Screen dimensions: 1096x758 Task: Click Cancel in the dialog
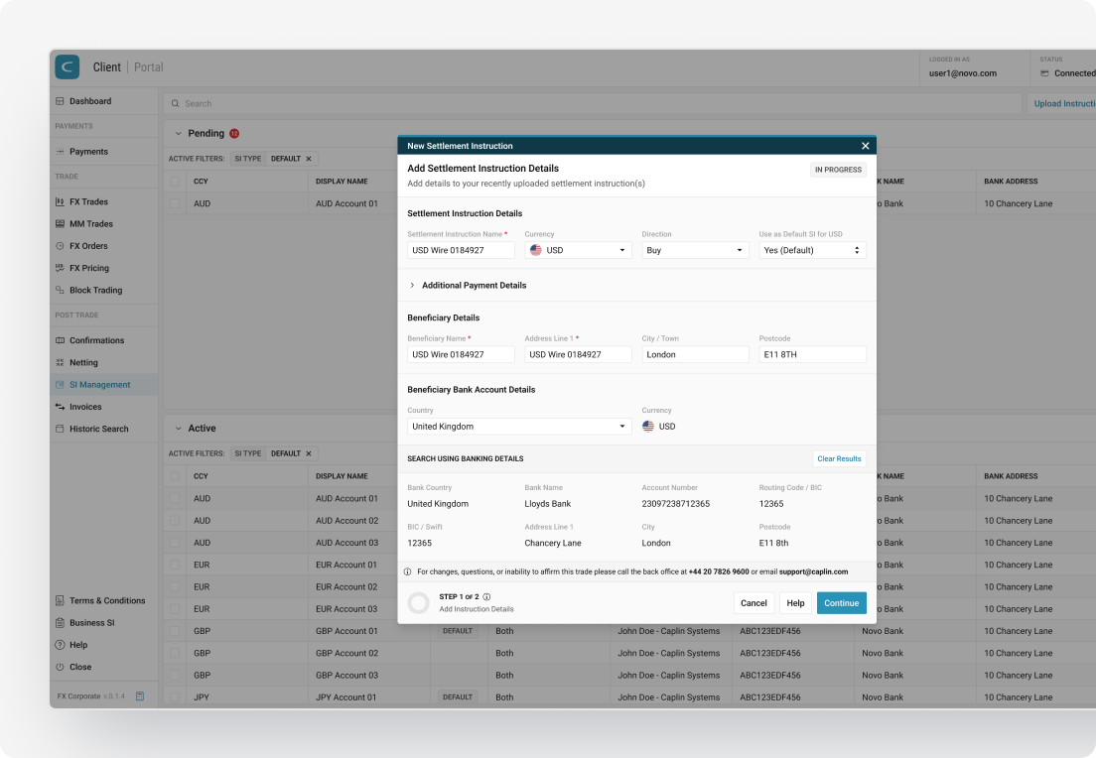tap(753, 603)
